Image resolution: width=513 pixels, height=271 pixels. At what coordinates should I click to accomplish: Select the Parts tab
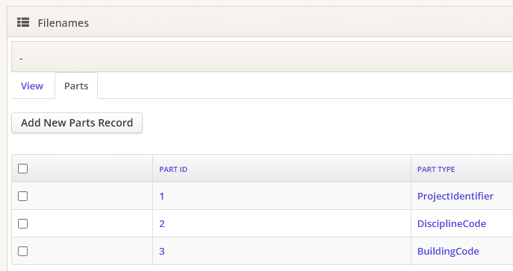[x=76, y=86]
